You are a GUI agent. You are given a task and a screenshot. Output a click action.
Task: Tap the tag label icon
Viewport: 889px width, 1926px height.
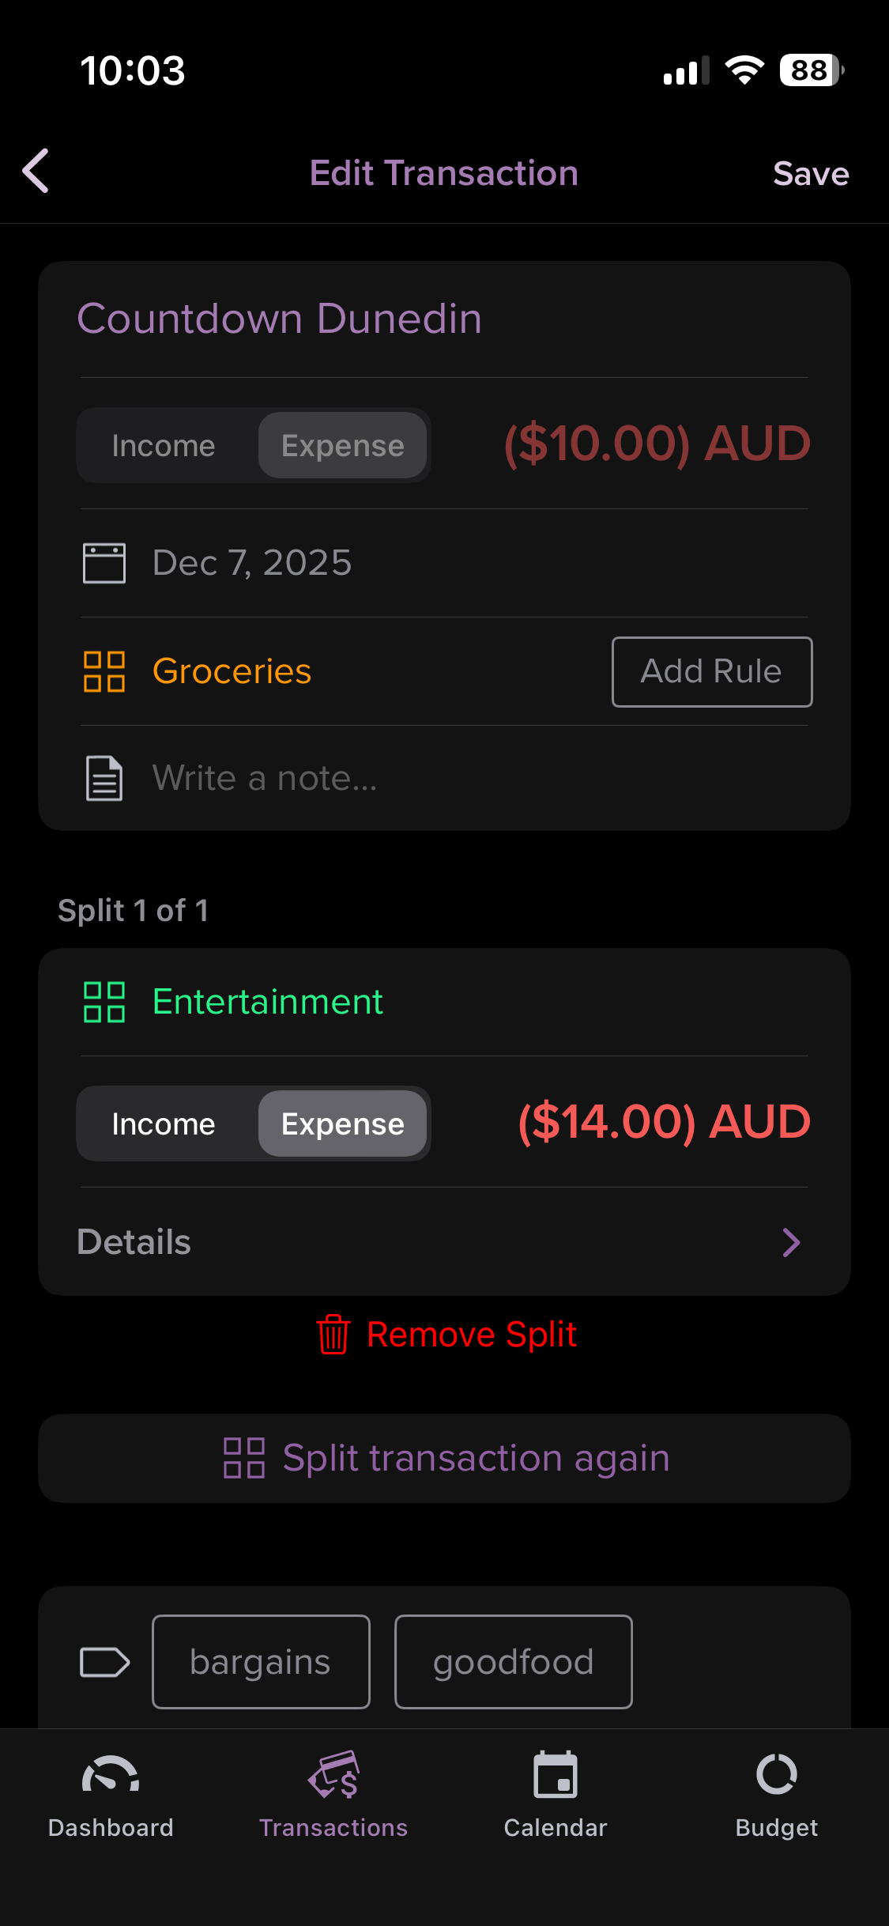(104, 1662)
